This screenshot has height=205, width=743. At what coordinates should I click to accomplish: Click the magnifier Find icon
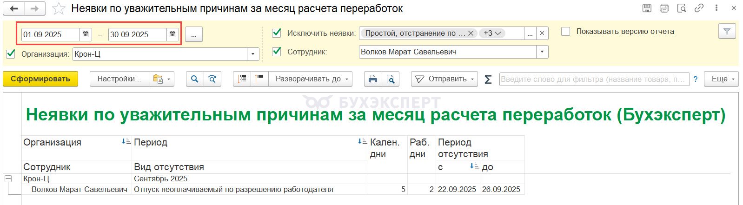(195, 79)
